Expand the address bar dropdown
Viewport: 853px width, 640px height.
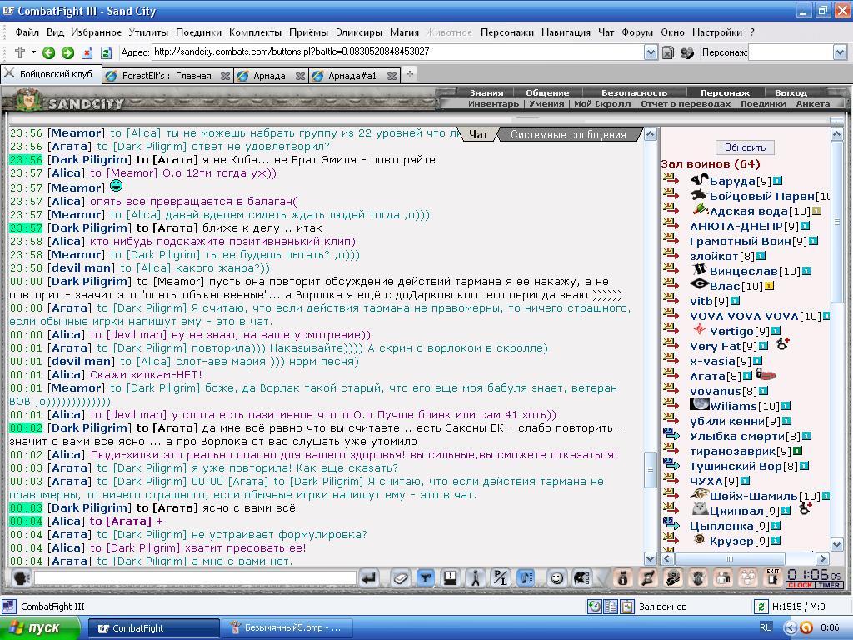pyautogui.click(x=650, y=52)
